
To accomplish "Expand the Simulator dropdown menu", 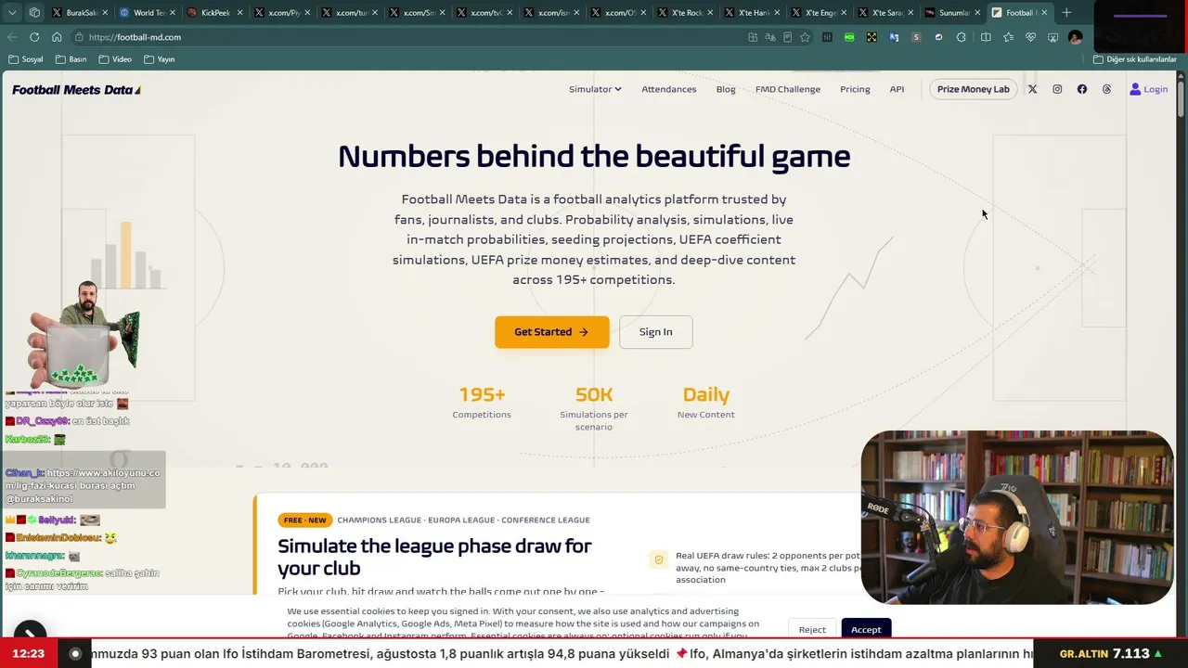I will (x=595, y=89).
